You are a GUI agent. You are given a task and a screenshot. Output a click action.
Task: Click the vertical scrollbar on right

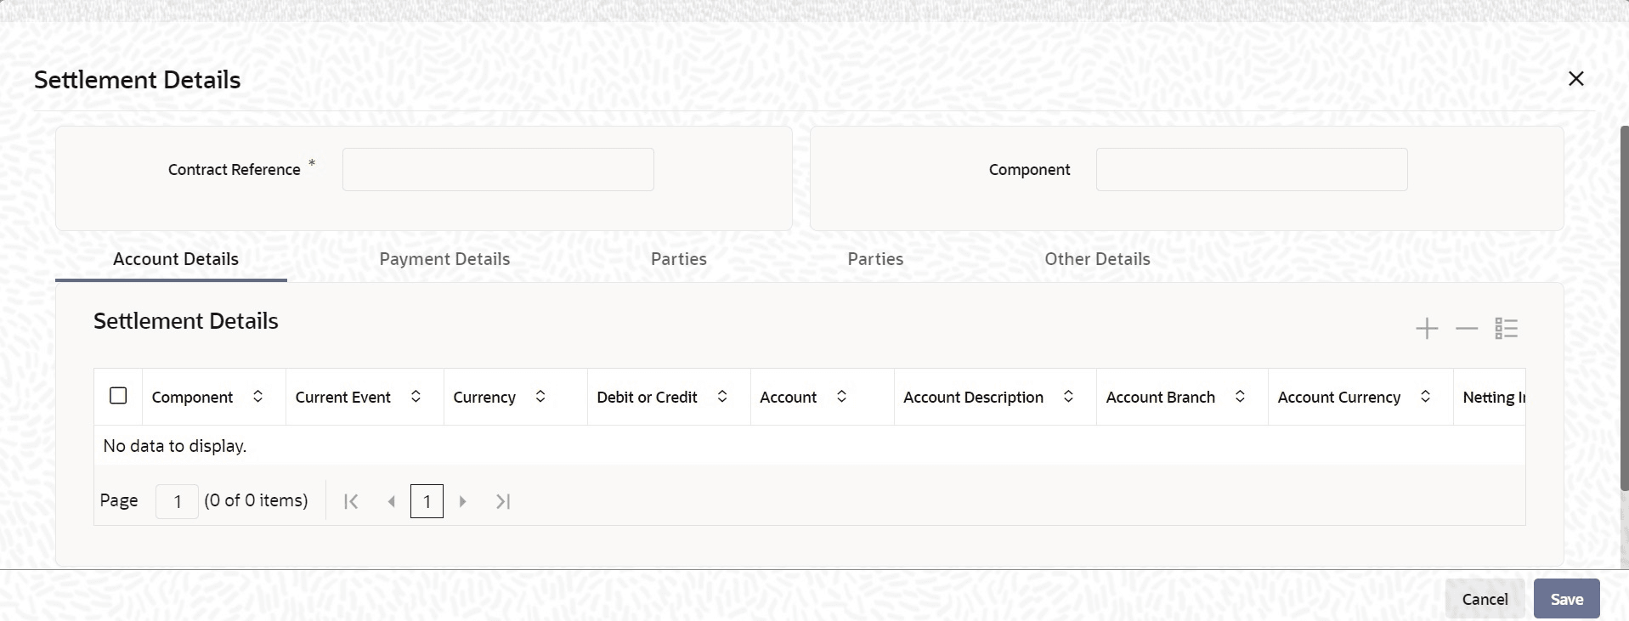pyautogui.click(x=1624, y=306)
